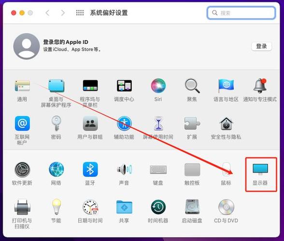Open 调度中心 (Mission Control) pane

coord(124,85)
